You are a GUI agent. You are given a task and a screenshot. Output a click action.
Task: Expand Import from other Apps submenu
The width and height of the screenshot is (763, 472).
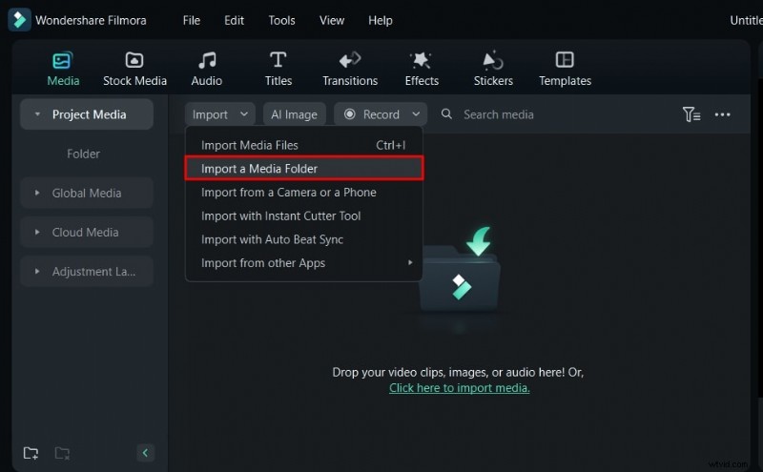point(305,263)
